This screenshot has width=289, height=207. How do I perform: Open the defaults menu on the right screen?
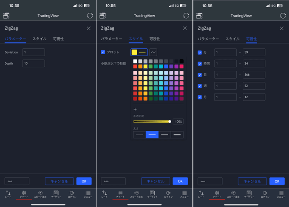210,181
